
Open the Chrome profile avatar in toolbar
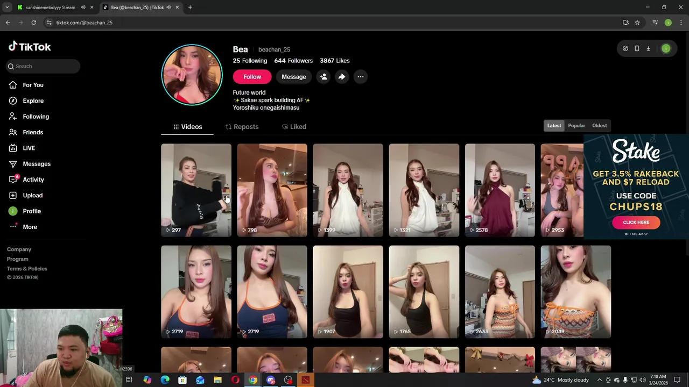pos(668,23)
